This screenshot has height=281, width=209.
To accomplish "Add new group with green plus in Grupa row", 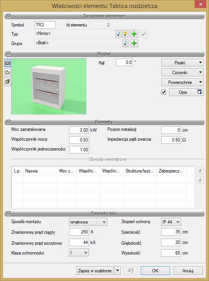I will [134, 43].
